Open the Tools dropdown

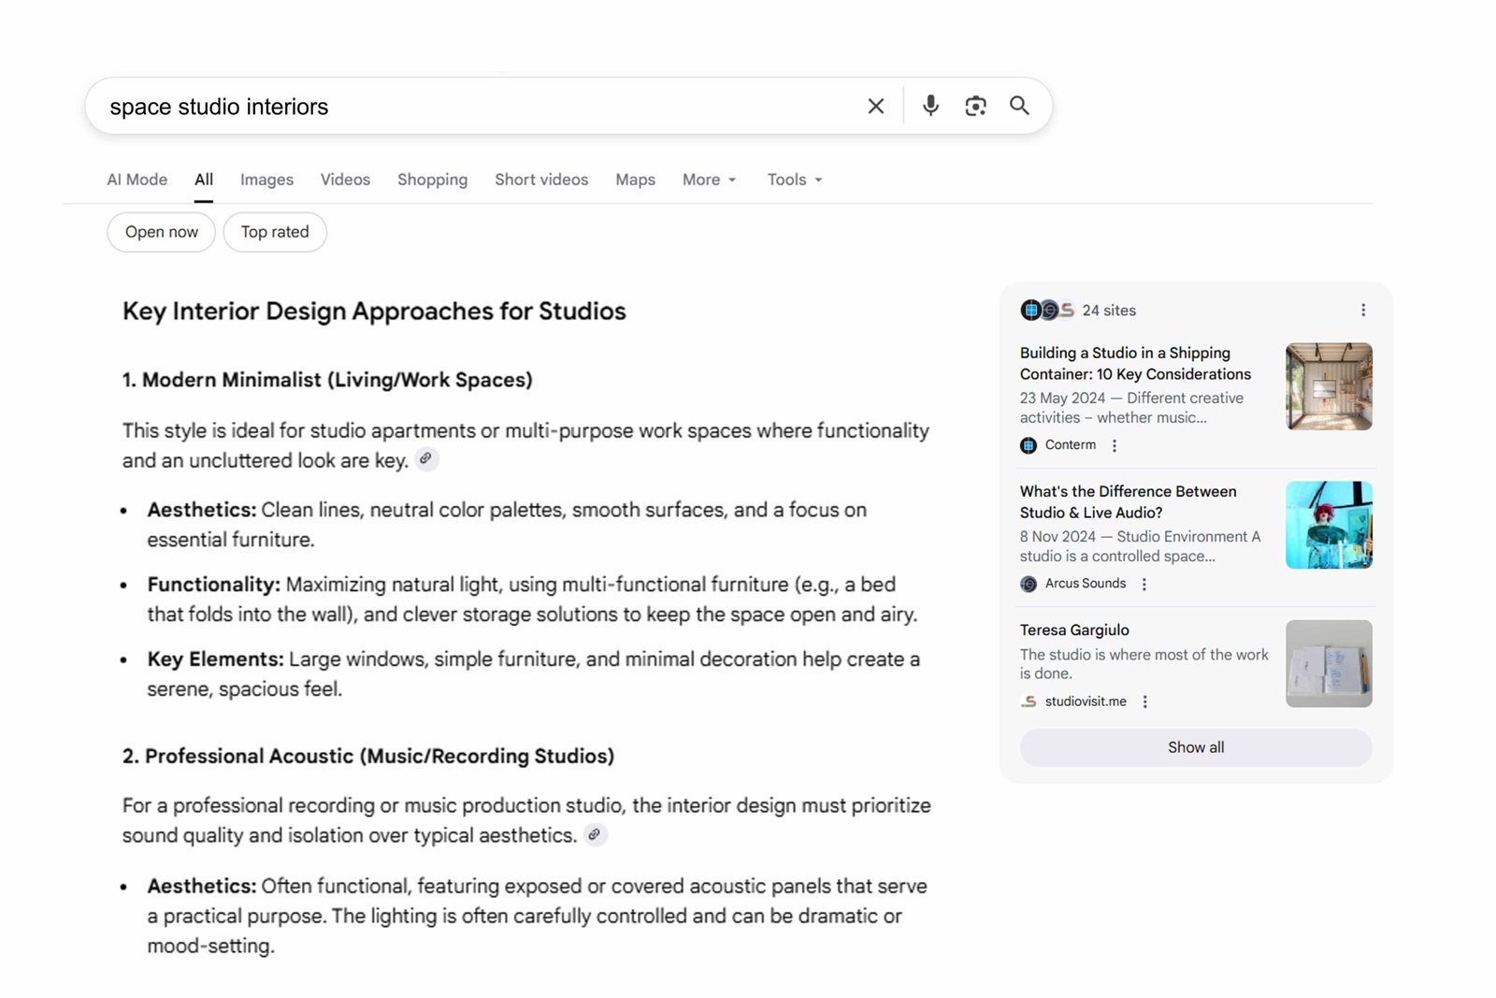click(793, 179)
